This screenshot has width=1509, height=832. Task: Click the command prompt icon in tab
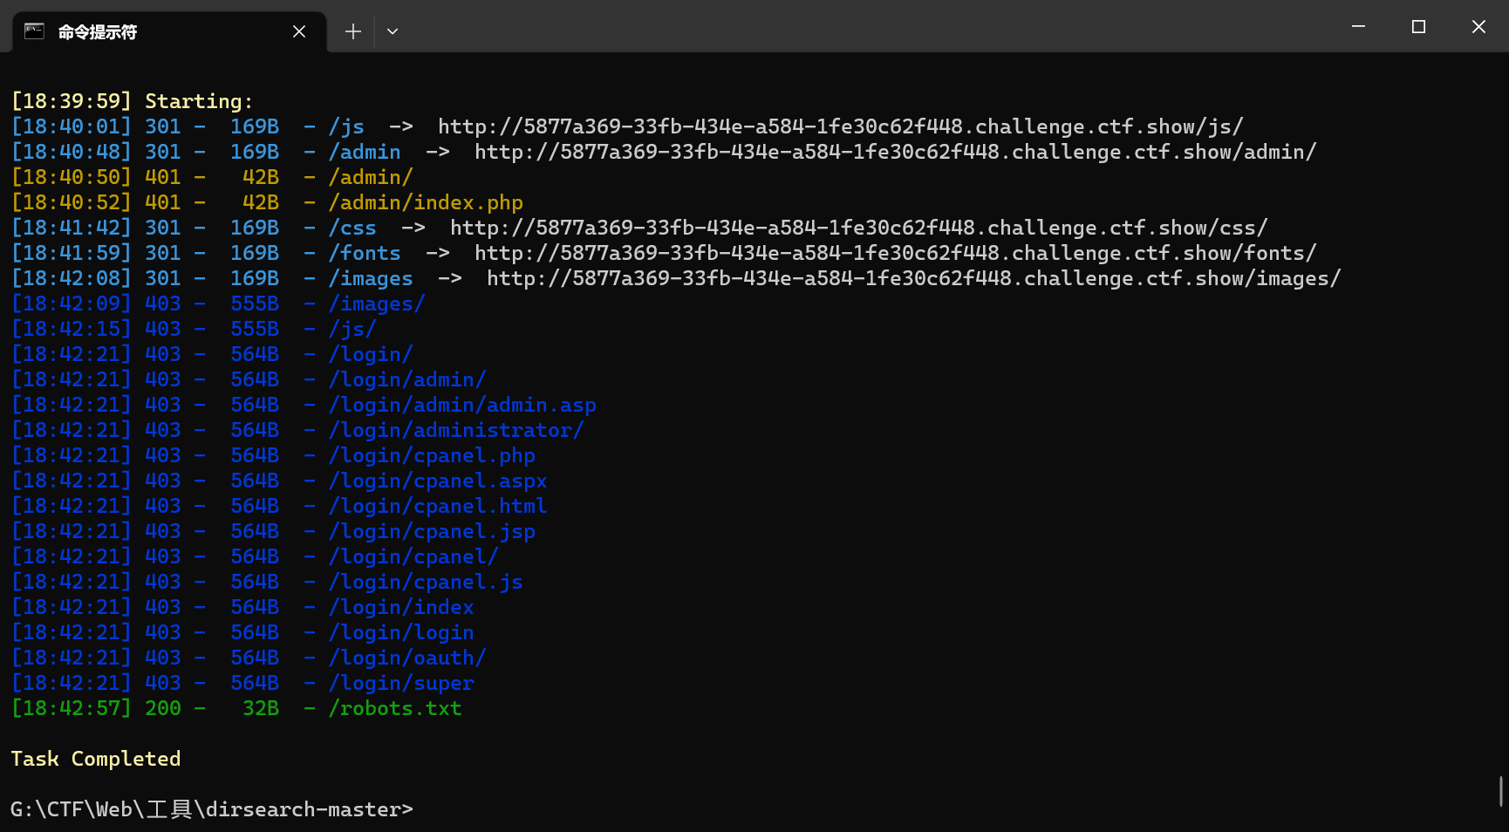pos(34,31)
